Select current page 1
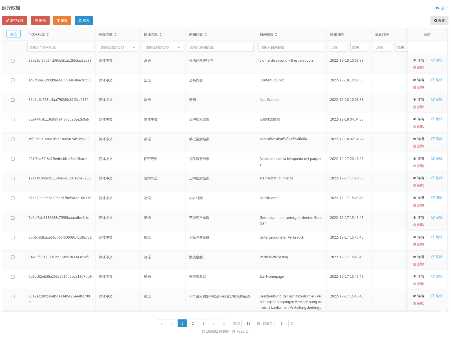 182,323
